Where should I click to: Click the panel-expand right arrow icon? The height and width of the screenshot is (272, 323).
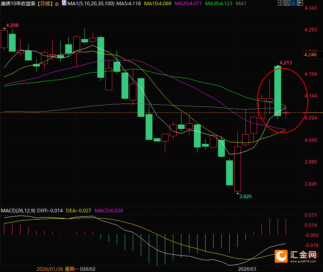[x=300, y=3]
